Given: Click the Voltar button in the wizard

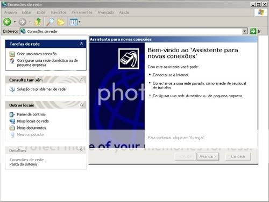Looking at the screenshot, I should [x=186, y=156].
